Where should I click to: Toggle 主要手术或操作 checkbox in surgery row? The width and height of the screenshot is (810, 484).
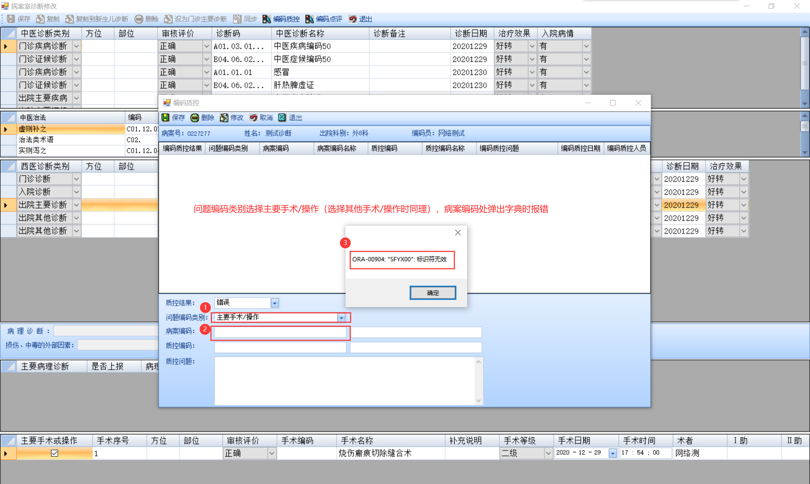click(x=55, y=453)
